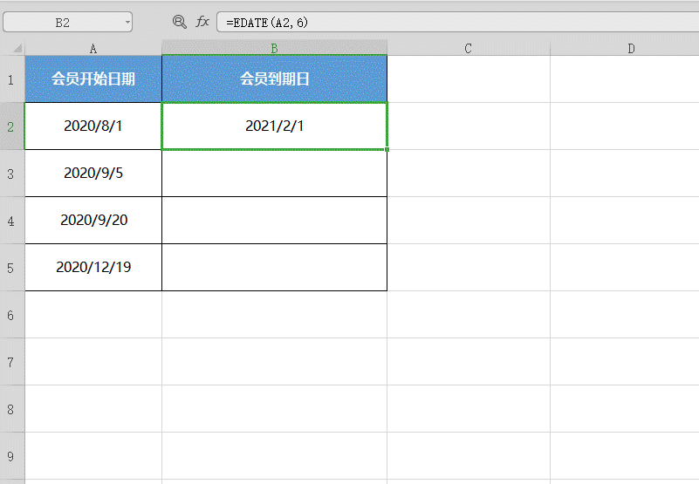
Task: Click header cell 会员到期日
Action: coord(274,78)
